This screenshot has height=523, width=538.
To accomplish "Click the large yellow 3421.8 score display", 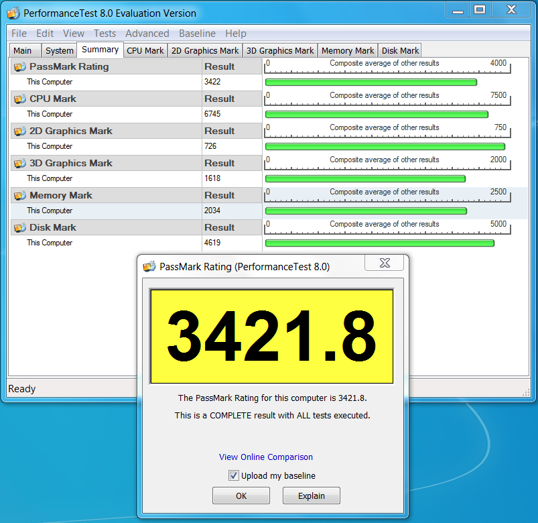I will pos(272,336).
